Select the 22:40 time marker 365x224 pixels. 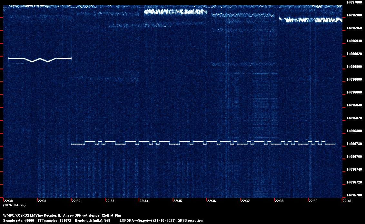click(x=347, y=201)
